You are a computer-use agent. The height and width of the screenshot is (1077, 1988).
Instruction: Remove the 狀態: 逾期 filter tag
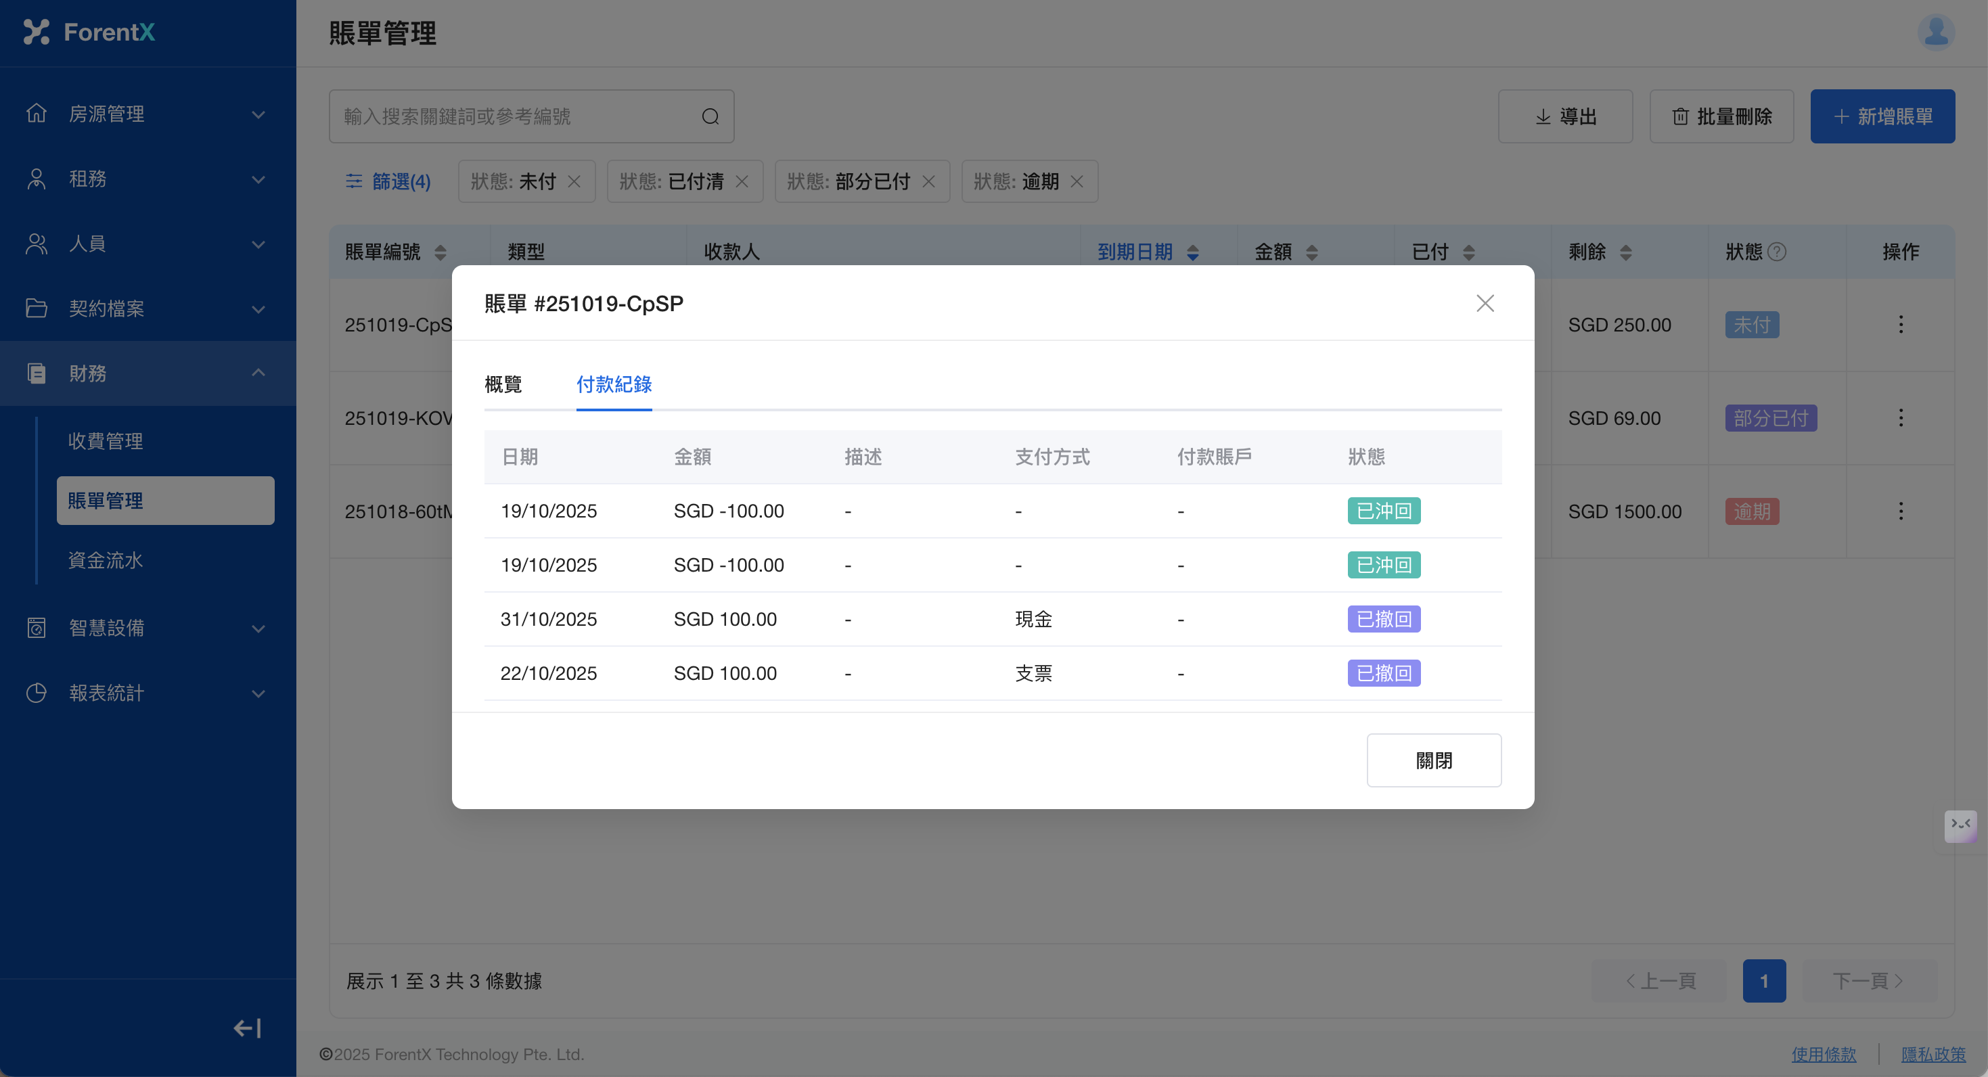[x=1077, y=181]
